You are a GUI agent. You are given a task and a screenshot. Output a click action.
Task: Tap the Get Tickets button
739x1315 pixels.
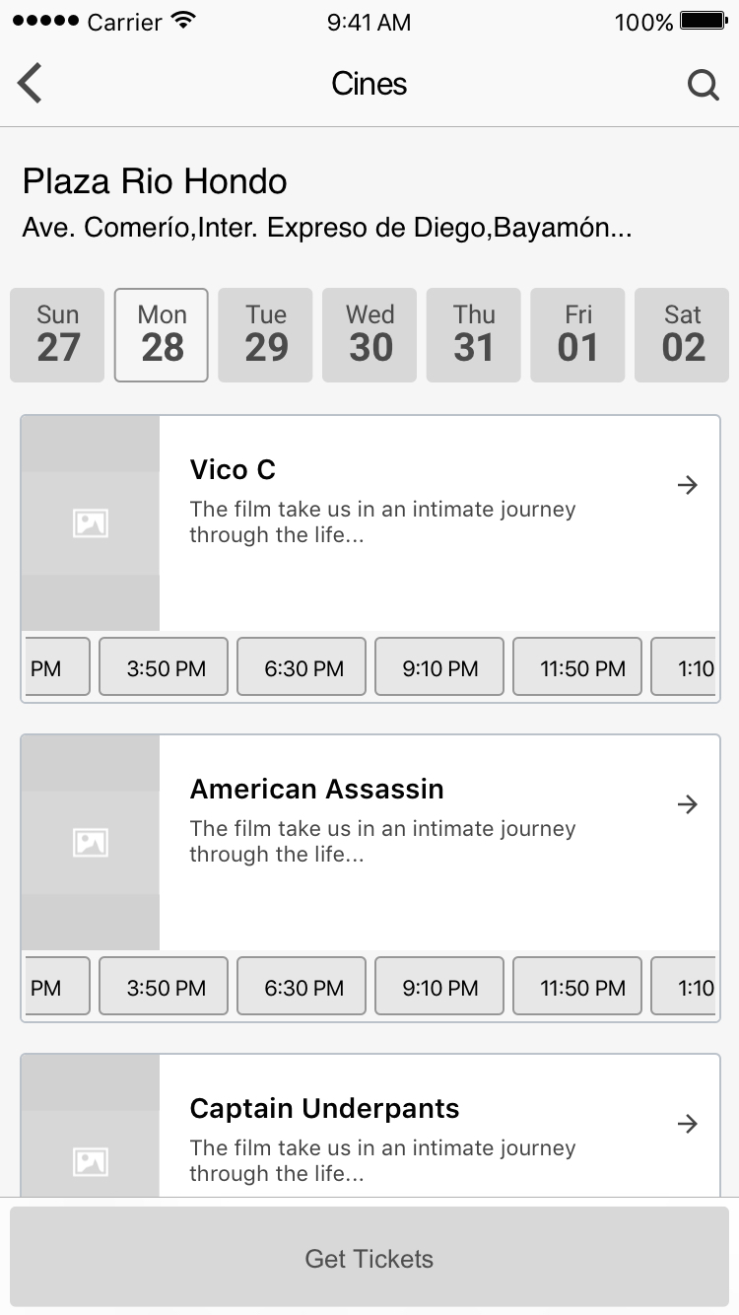click(x=369, y=1258)
